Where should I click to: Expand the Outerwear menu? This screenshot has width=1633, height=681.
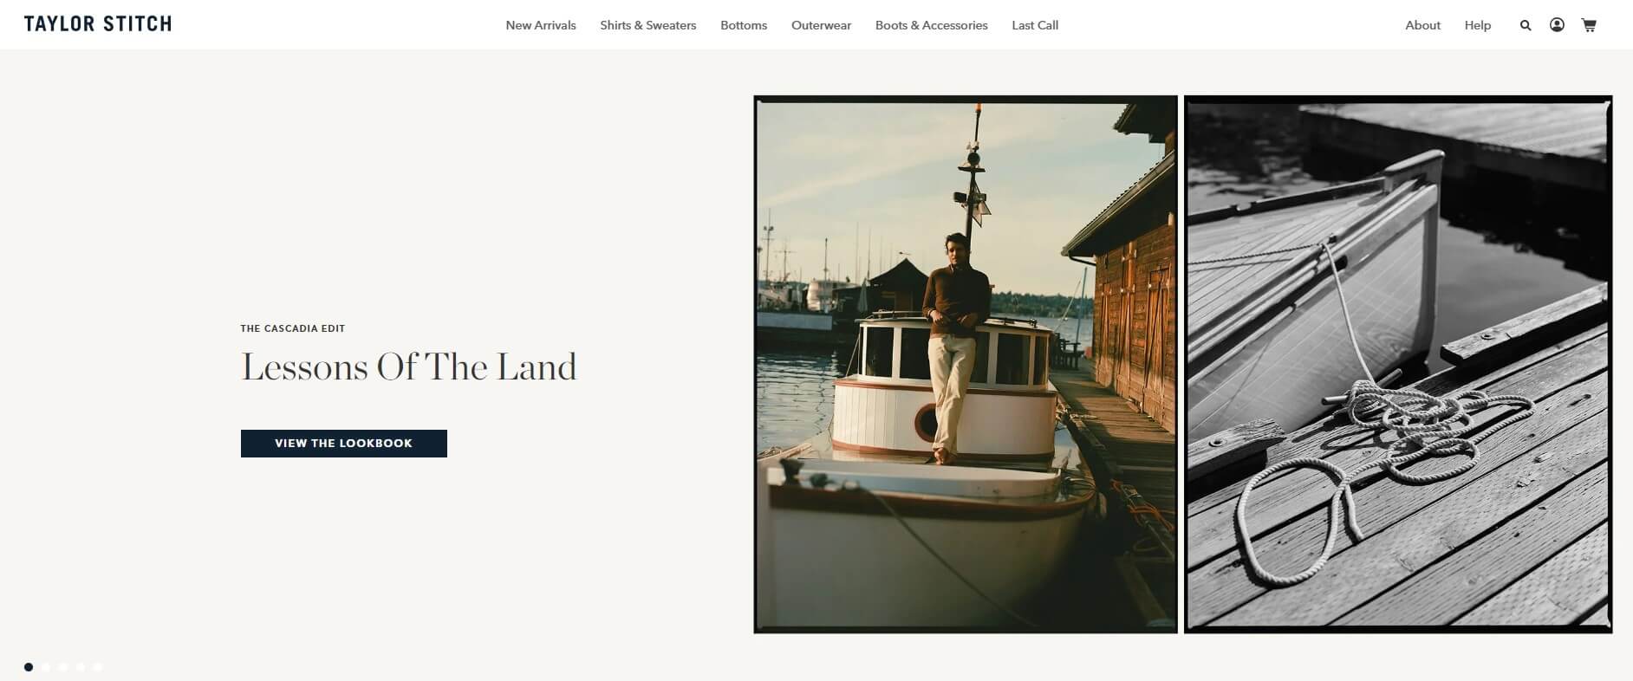821,25
